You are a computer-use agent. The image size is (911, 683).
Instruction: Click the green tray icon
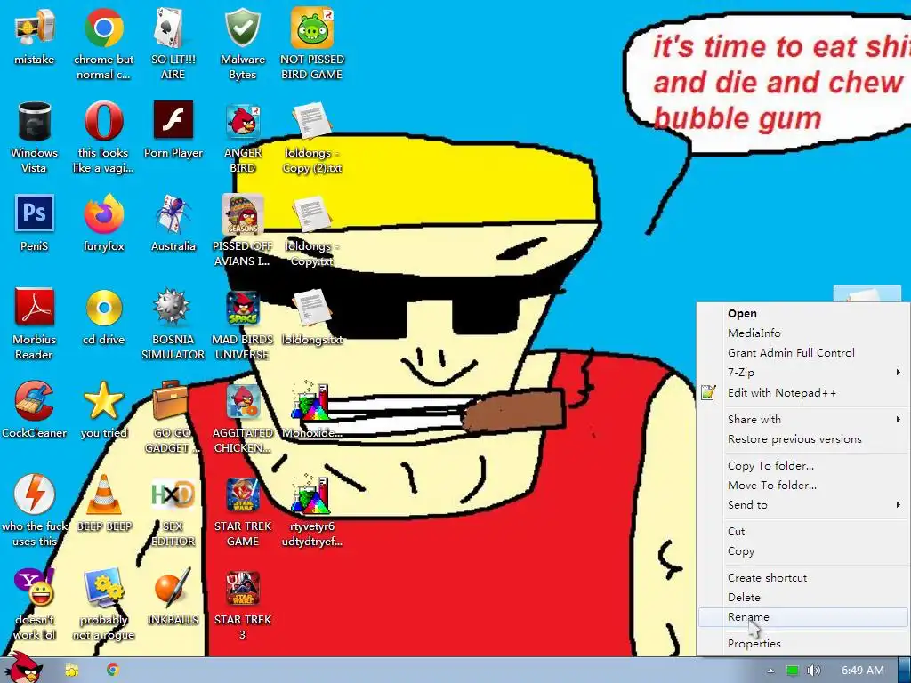pos(793,671)
